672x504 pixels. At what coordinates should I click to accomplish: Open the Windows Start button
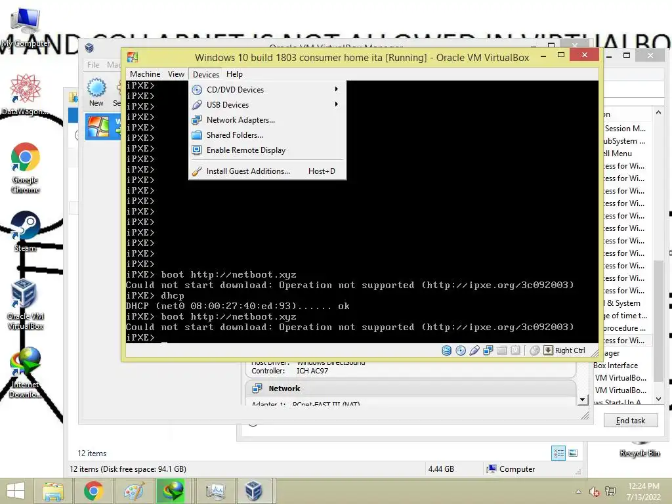[16, 491]
